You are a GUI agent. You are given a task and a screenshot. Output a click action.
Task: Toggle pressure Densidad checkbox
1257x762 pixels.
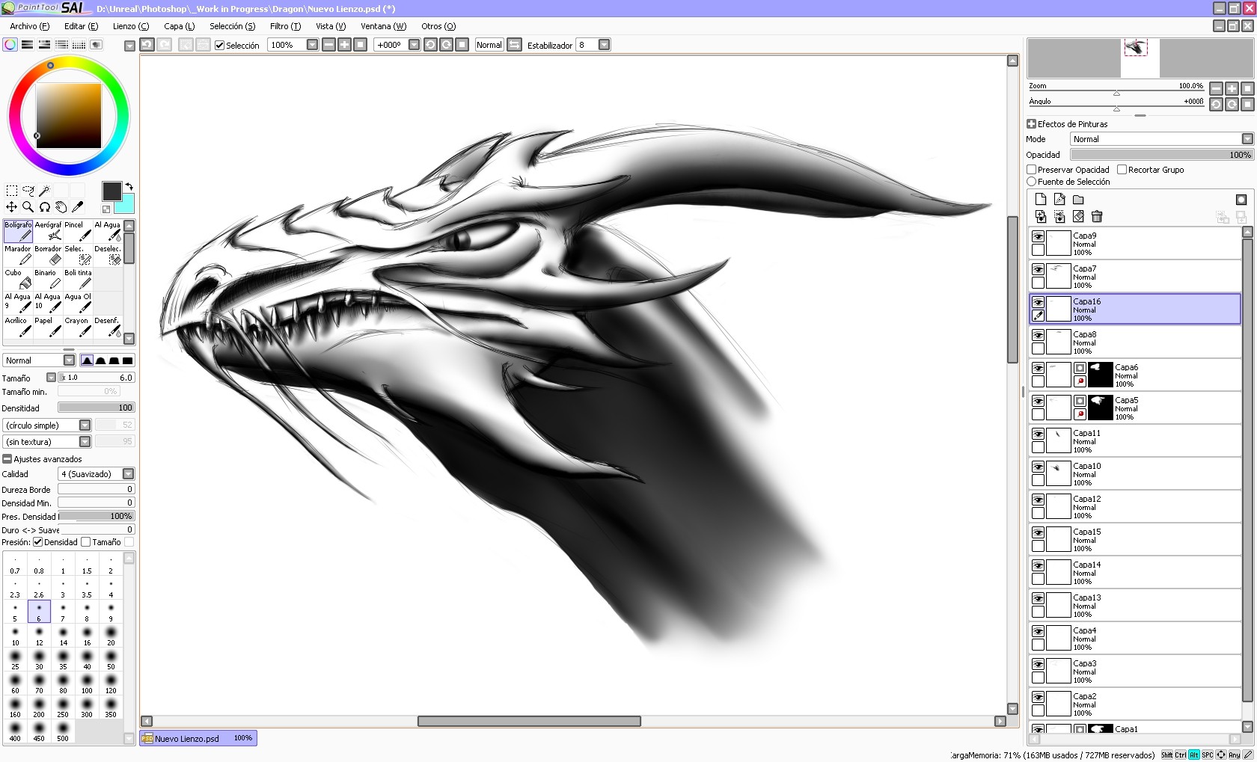coord(38,542)
